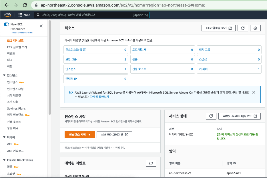This screenshot has width=267, height=178.
Task: Toggle the New EC2 Experience switch
Action: pyautogui.click(x=6, y=24)
